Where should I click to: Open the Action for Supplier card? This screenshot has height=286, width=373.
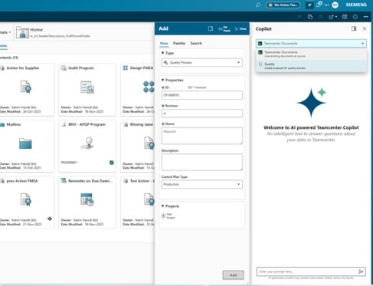point(27,90)
